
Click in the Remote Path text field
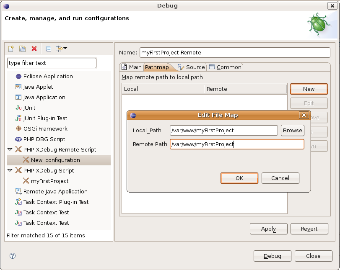(236, 144)
